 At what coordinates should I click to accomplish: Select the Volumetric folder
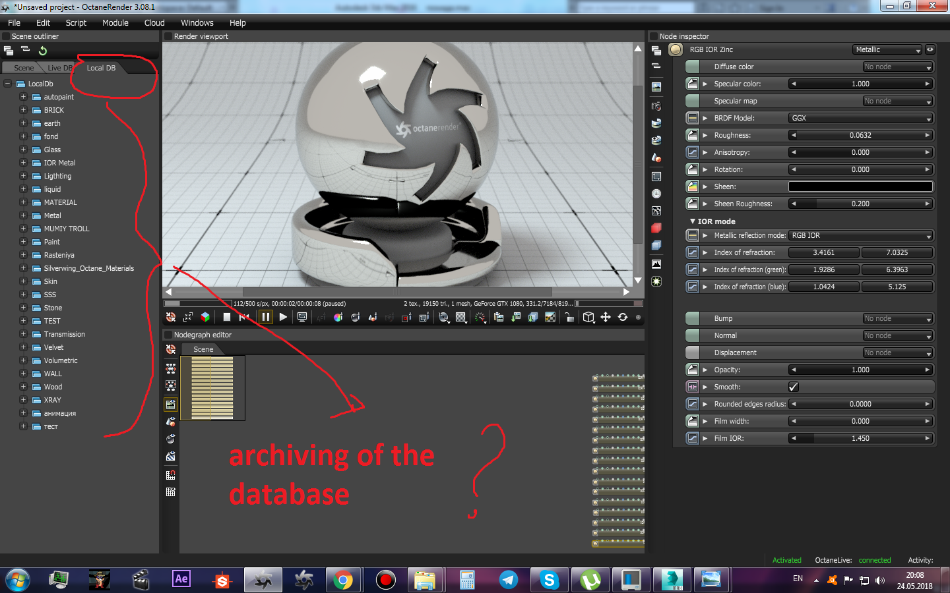pos(61,360)
